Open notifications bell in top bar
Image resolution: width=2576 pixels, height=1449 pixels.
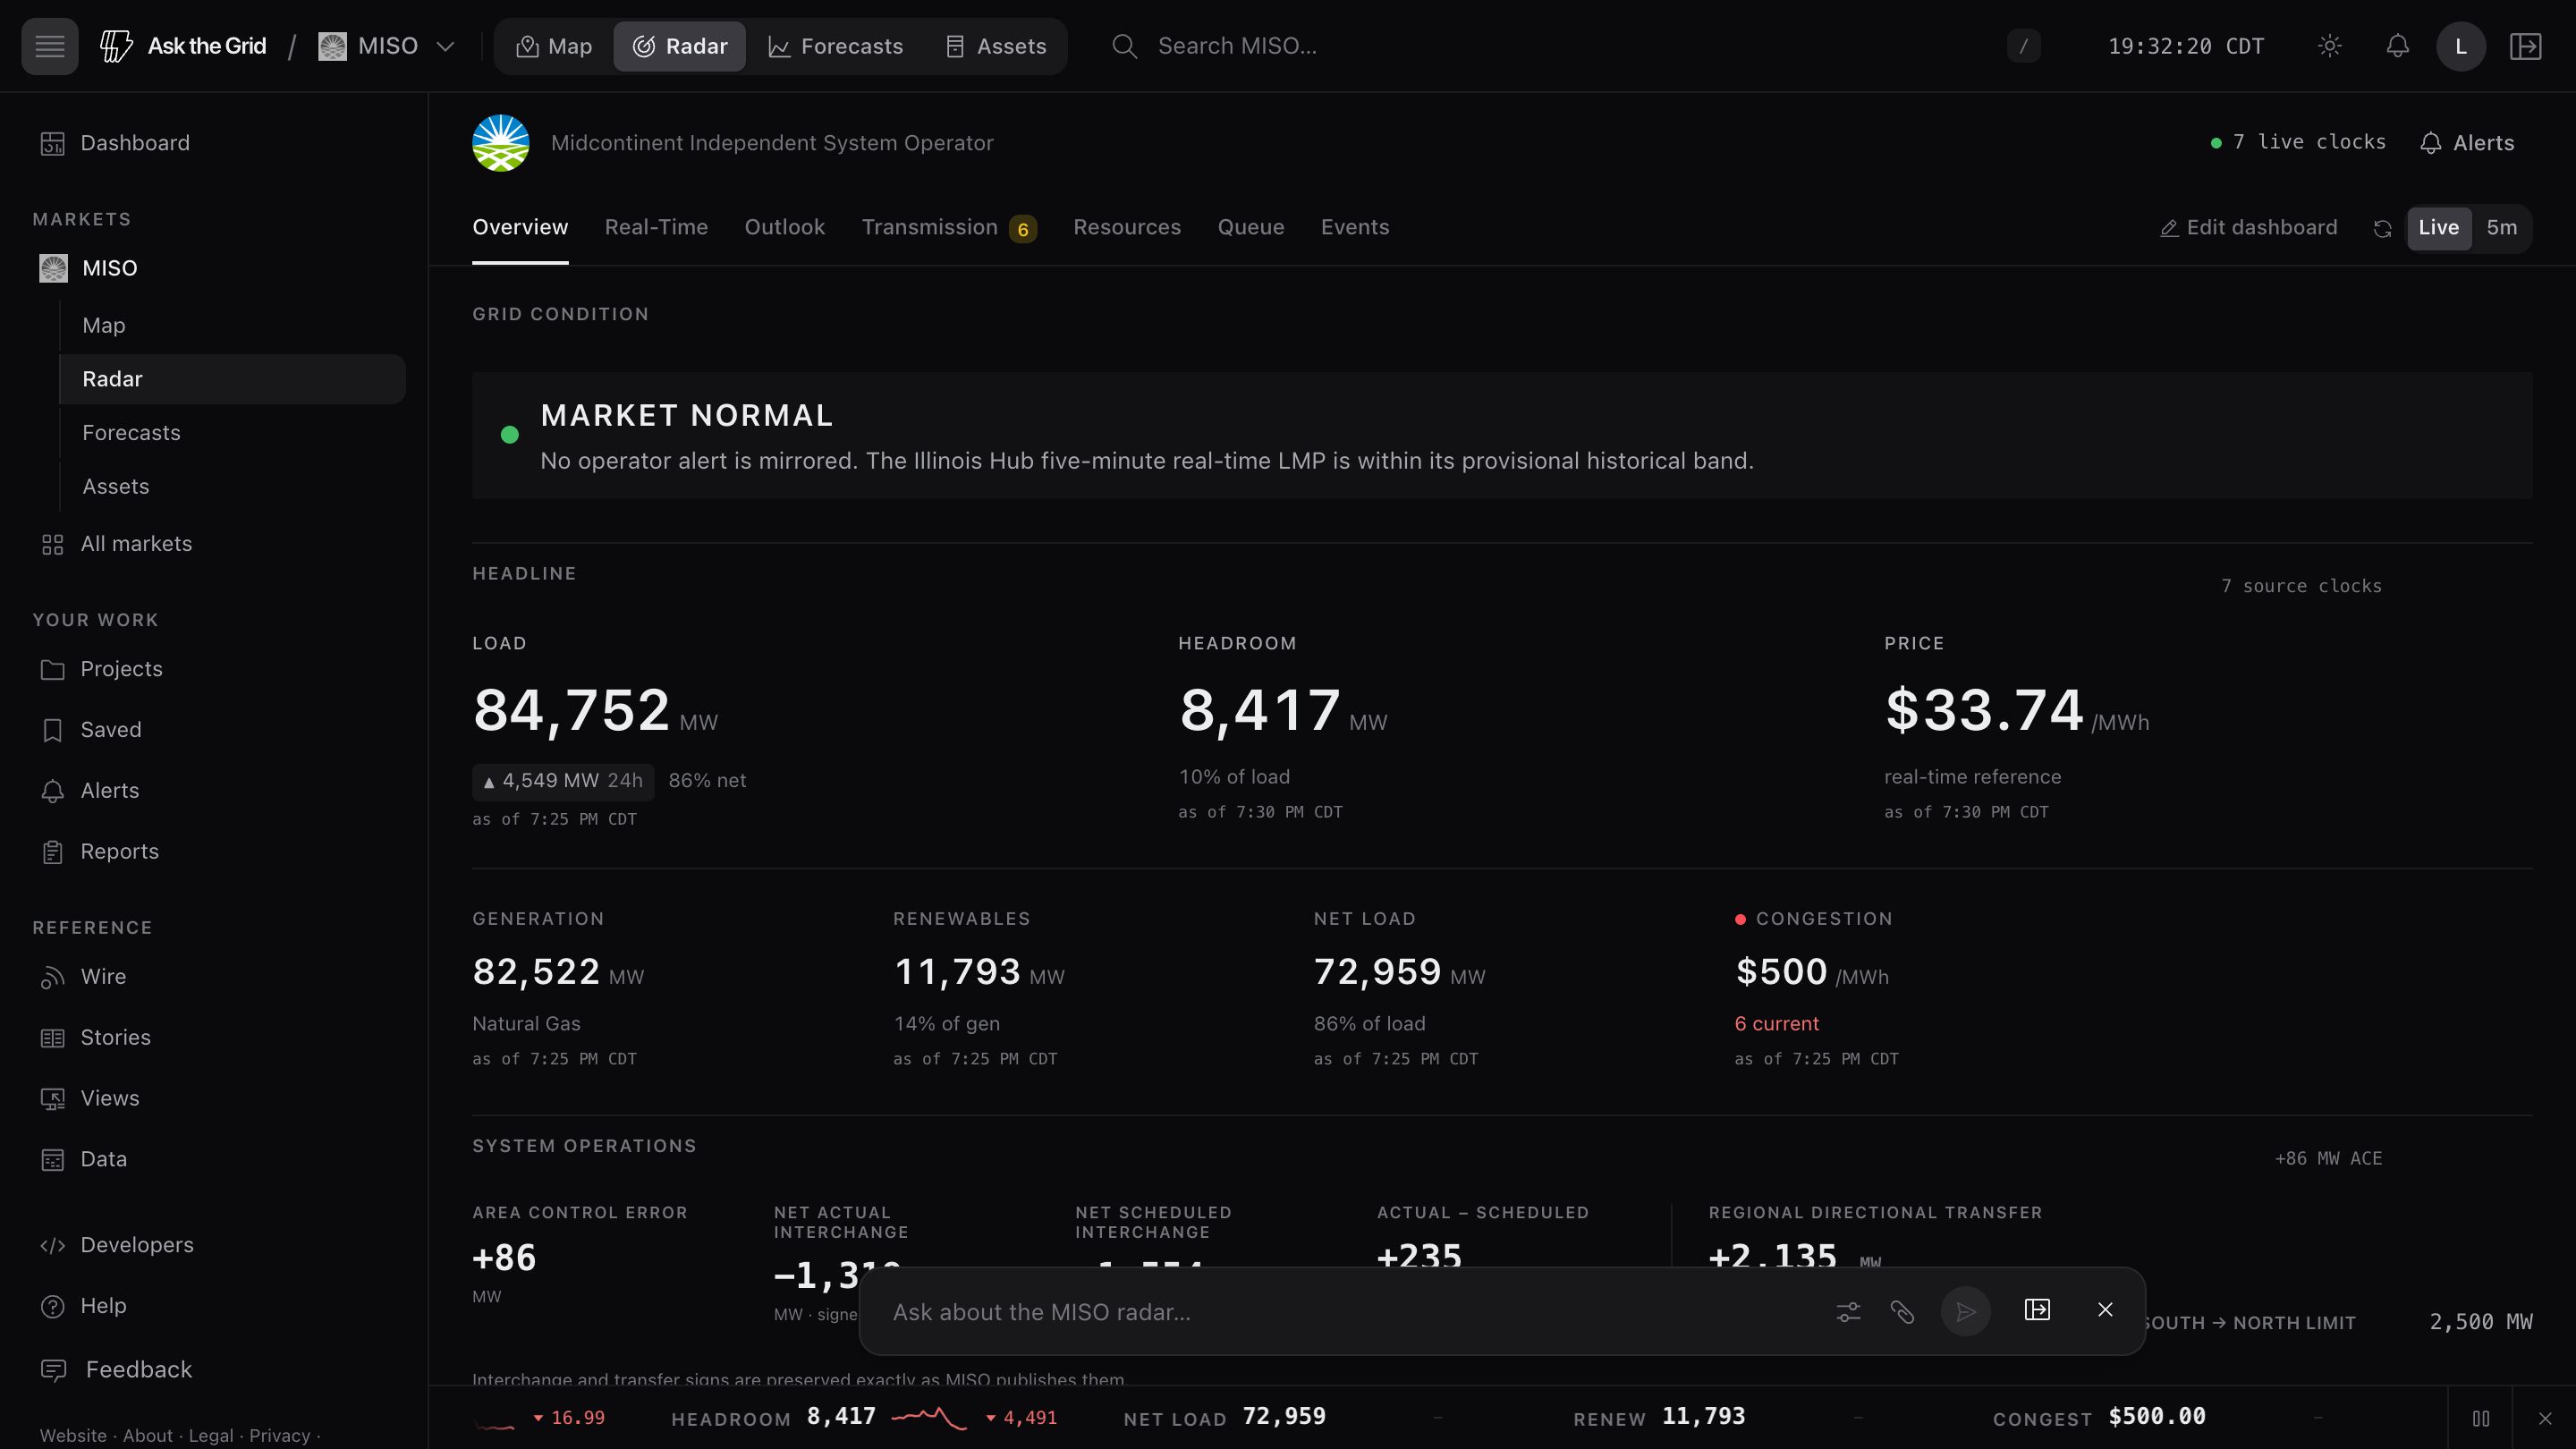2397,46
